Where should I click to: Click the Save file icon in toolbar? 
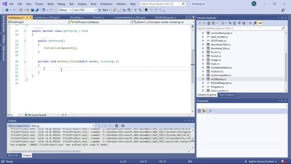32,10
